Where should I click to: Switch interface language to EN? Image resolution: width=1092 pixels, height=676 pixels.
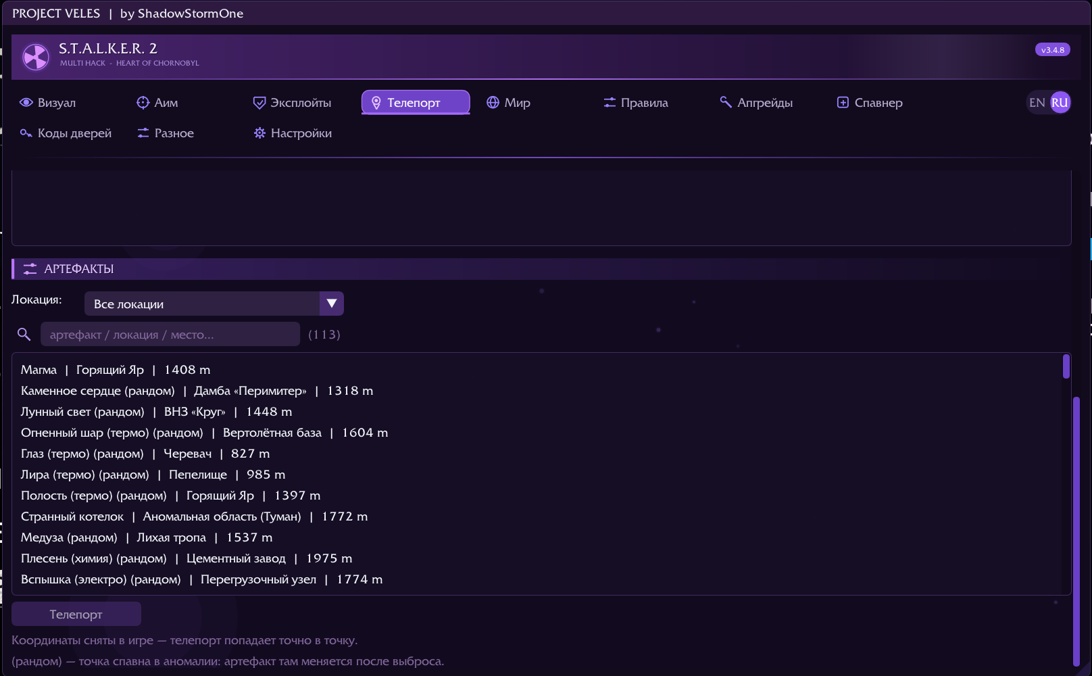click(1037, 103)
